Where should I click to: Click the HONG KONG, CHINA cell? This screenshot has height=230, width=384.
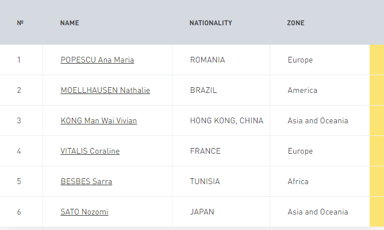(226, 120)
